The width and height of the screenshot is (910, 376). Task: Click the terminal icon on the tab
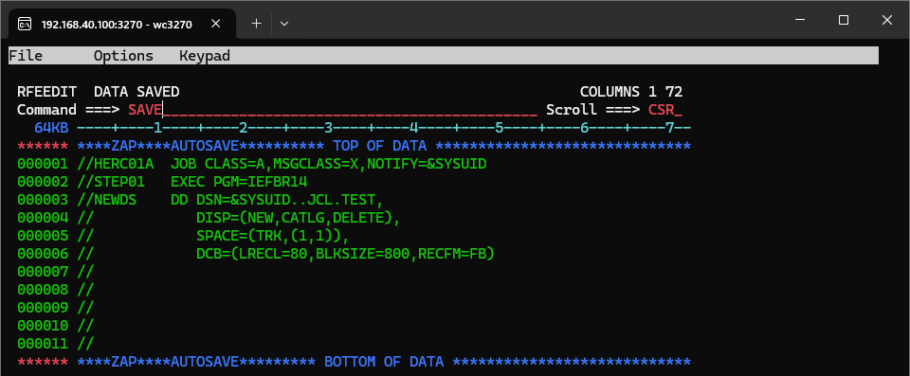25,24
